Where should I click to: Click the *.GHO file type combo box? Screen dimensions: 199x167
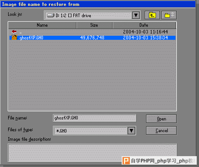coord(95,131)
